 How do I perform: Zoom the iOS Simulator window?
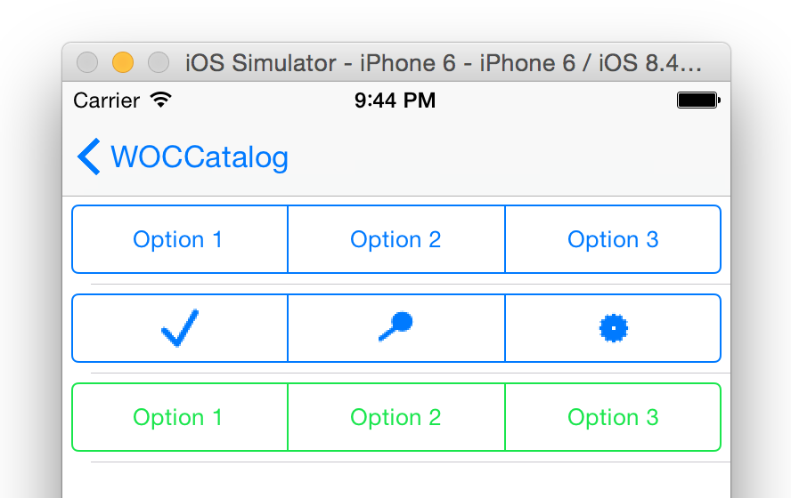click(x=159, y=63)
